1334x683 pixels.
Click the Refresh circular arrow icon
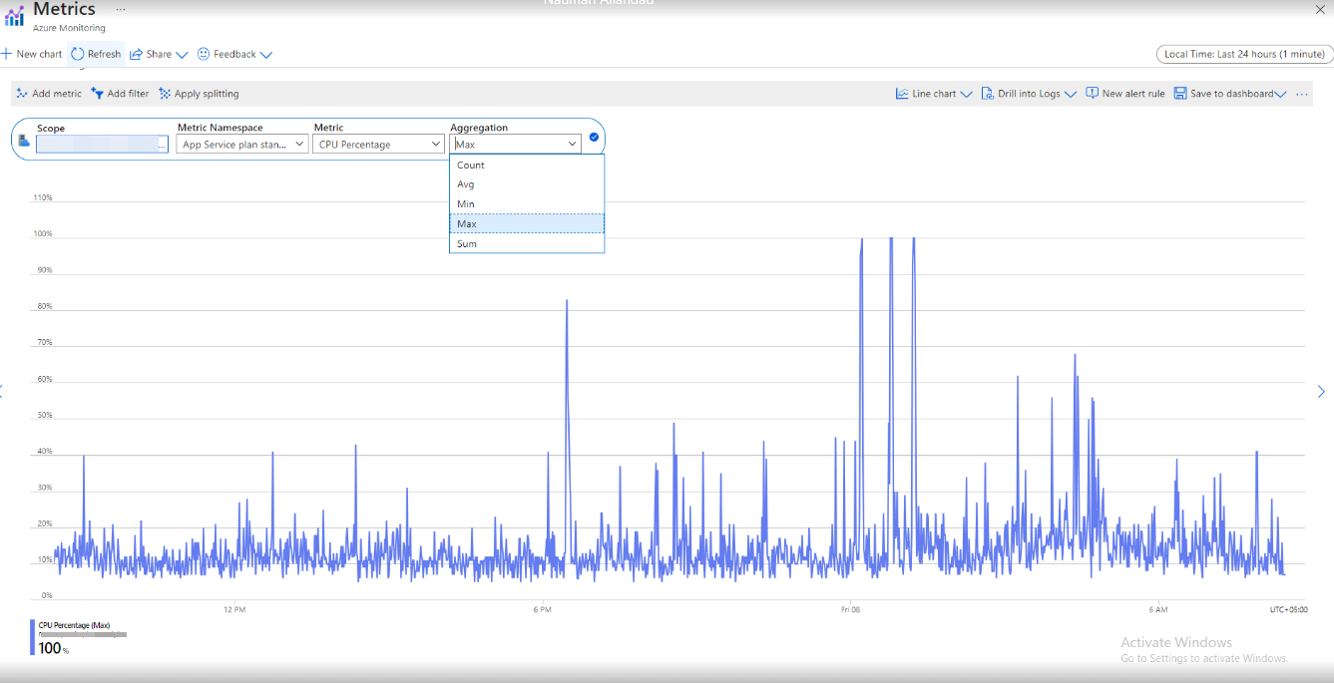tap(77, 54)
